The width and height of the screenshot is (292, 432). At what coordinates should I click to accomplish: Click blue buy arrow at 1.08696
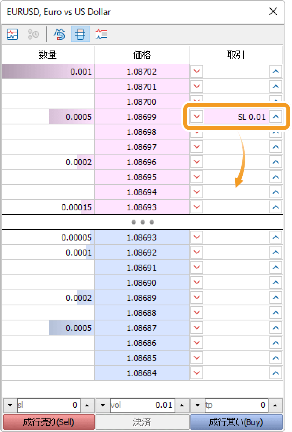[276, 162]
